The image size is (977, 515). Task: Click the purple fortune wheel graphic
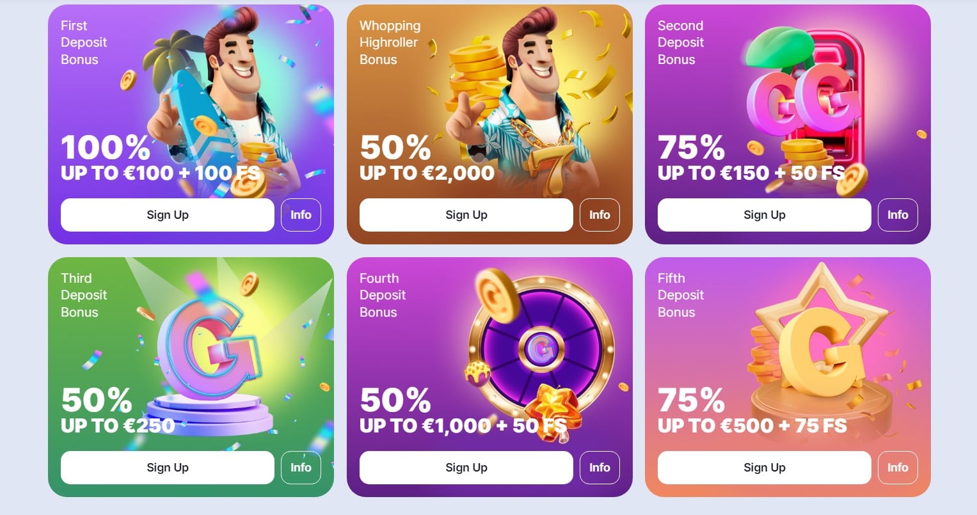[541, 349]
